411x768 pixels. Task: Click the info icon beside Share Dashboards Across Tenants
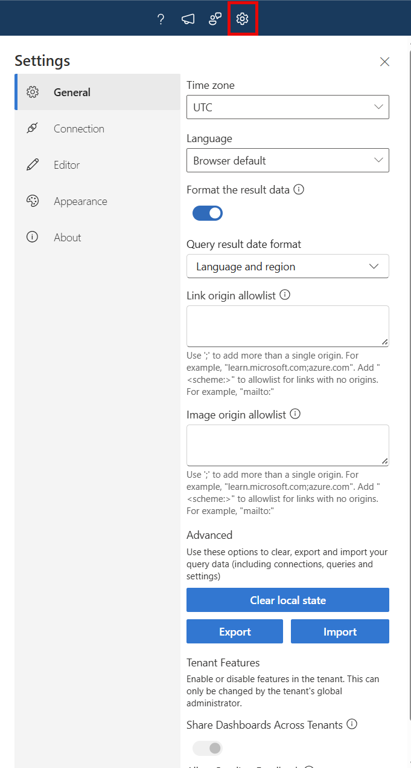[352, 724]
